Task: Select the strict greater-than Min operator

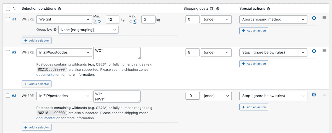Action: [100, 21]
